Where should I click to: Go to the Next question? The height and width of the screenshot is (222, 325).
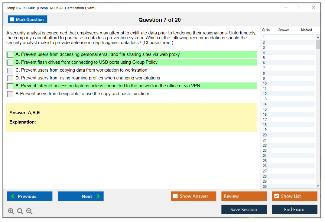[x=81, y=196]
